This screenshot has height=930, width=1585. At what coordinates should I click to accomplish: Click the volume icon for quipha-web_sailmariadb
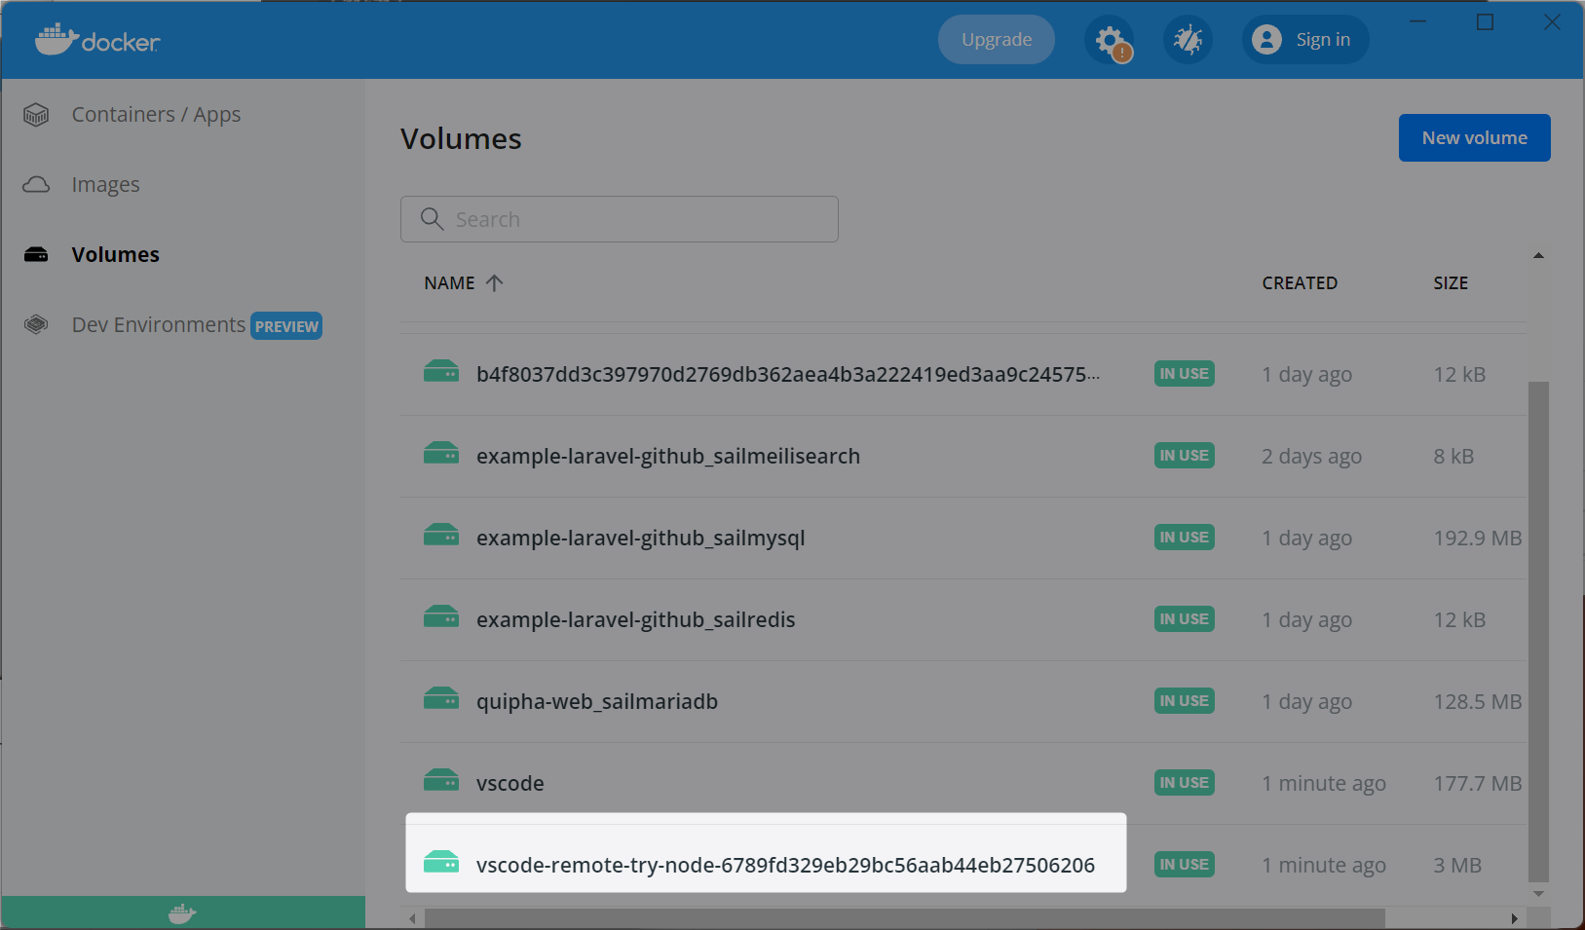click(x=441, y=699)
